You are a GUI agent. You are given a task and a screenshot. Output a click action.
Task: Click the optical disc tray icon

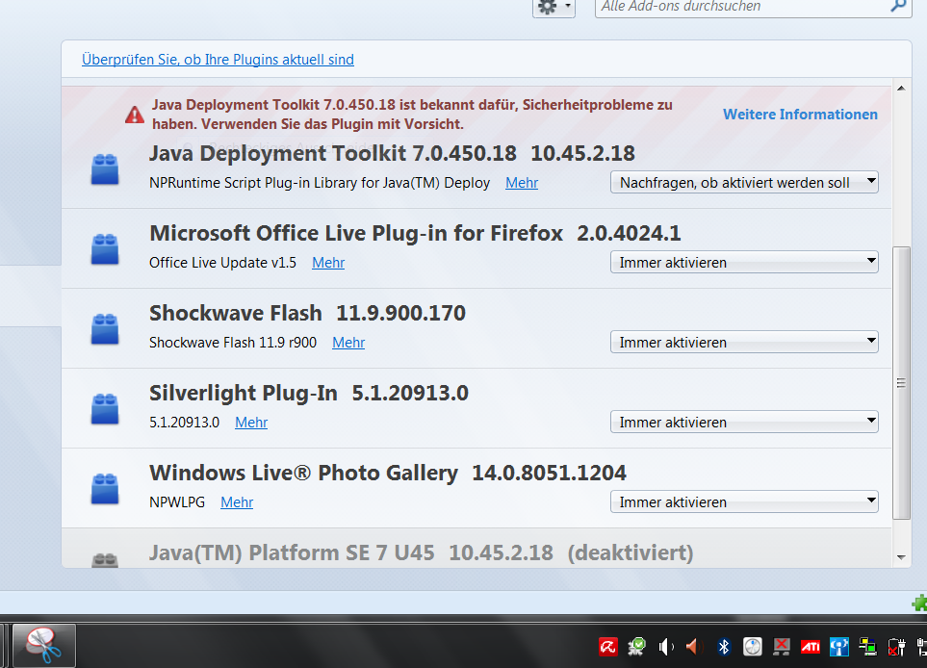(752, 647)
